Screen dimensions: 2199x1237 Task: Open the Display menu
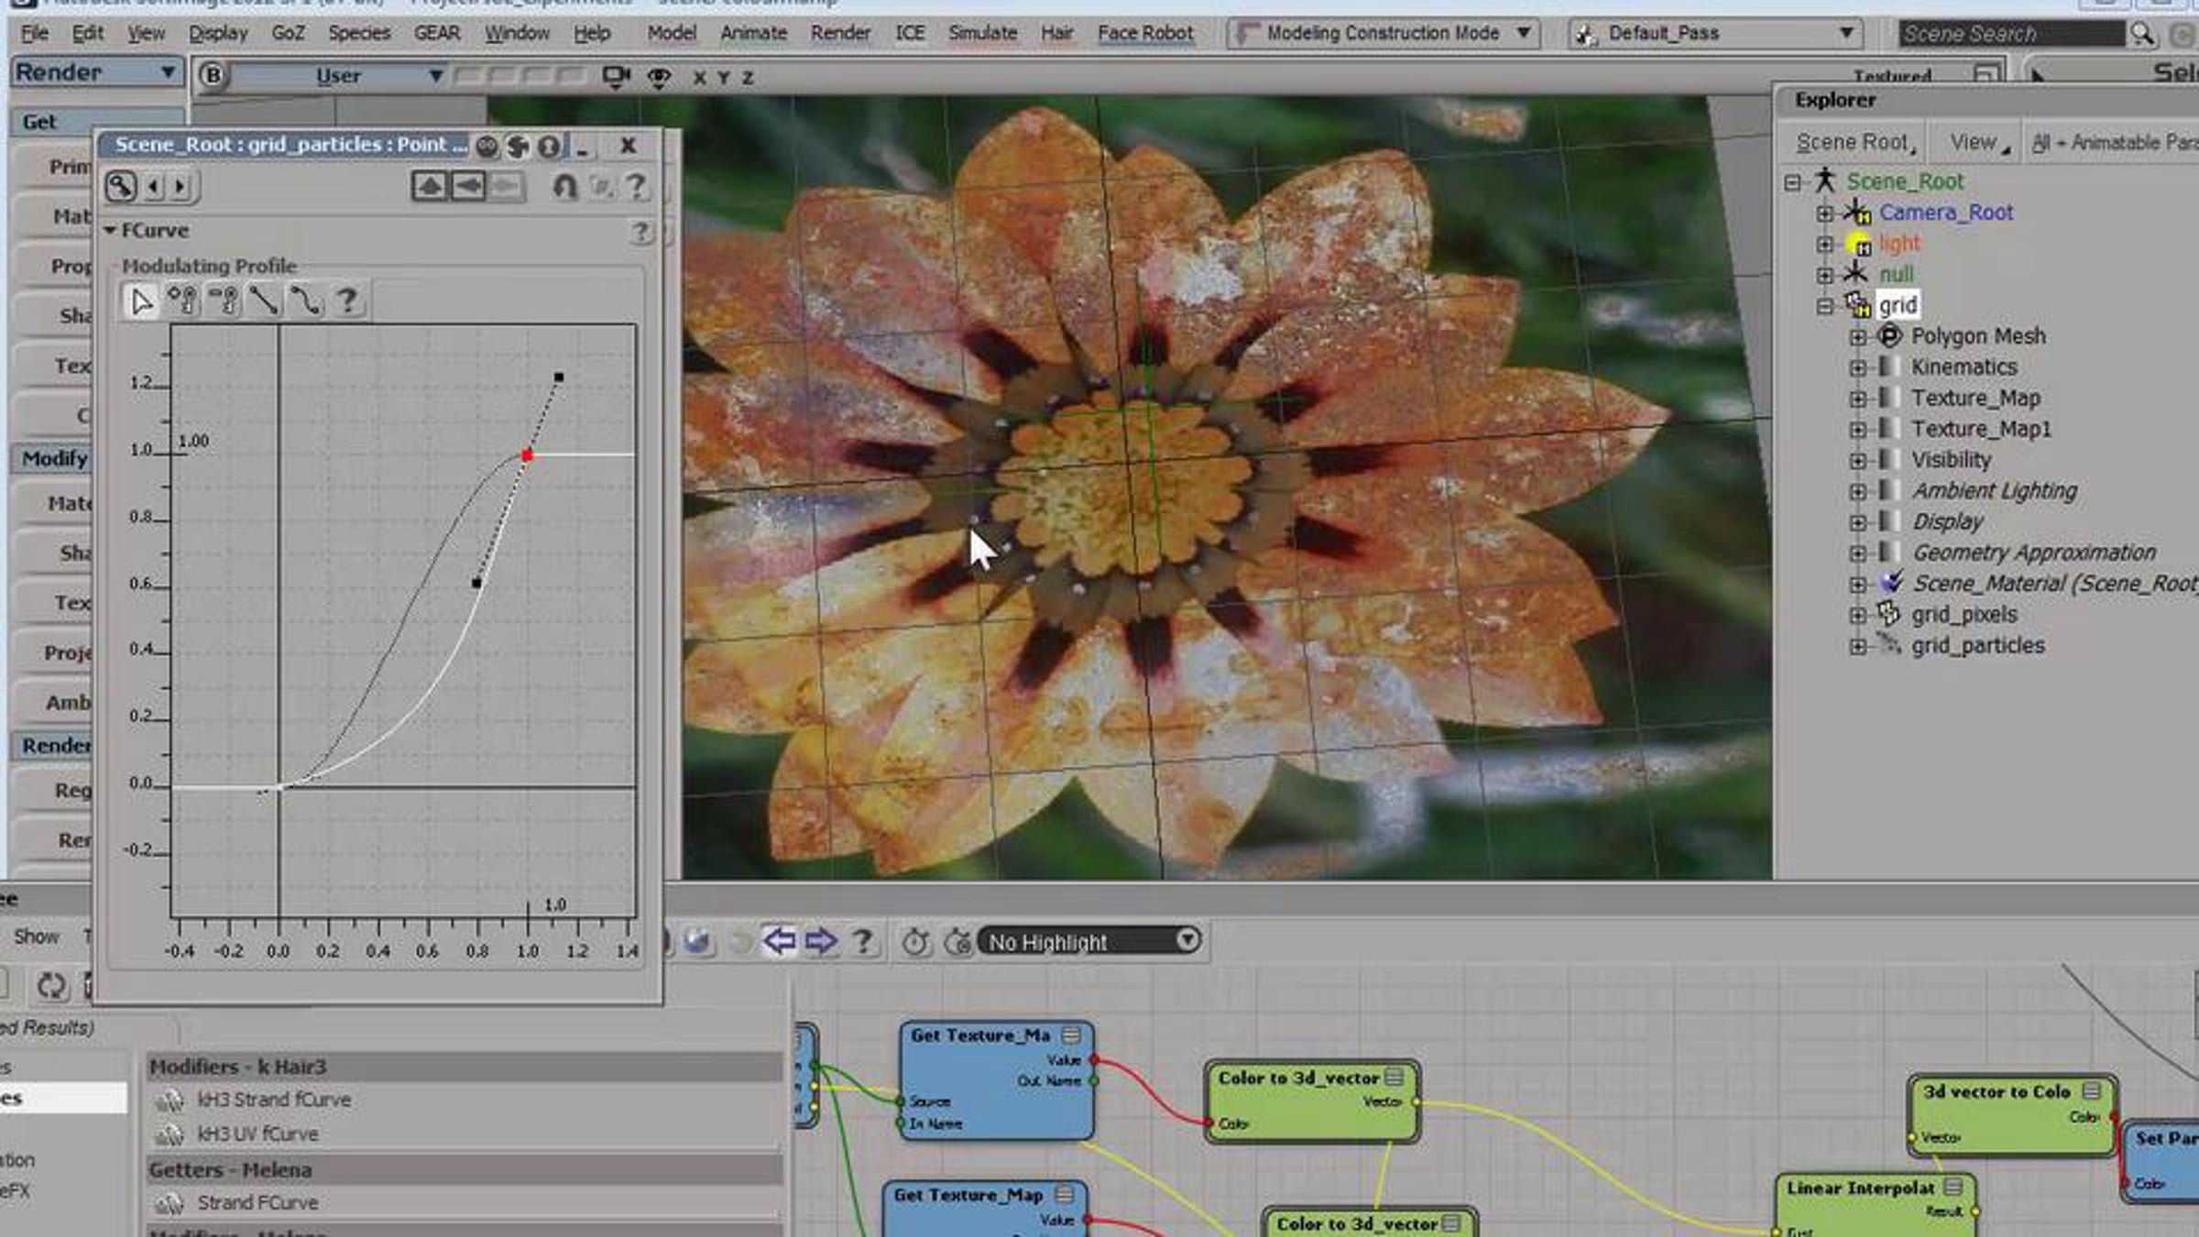(x=218, y=33)
